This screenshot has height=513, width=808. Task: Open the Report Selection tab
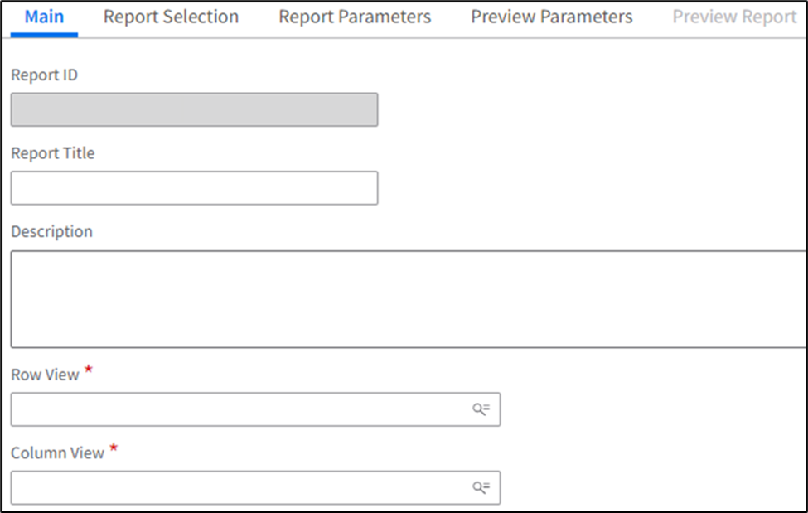(171, 17)
